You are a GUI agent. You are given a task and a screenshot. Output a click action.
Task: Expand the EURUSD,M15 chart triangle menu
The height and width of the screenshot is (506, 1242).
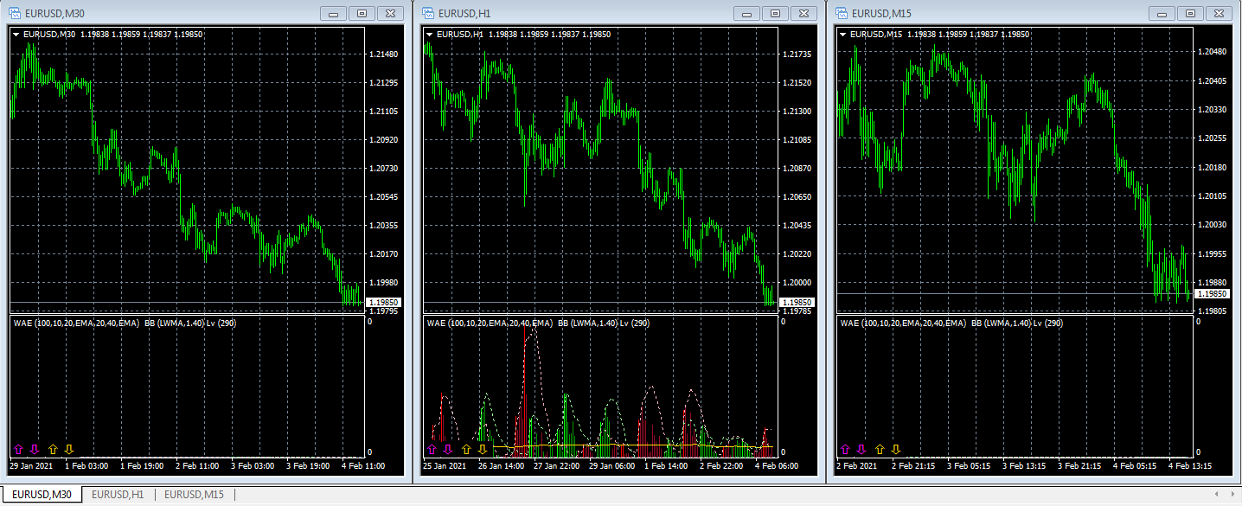844,35
